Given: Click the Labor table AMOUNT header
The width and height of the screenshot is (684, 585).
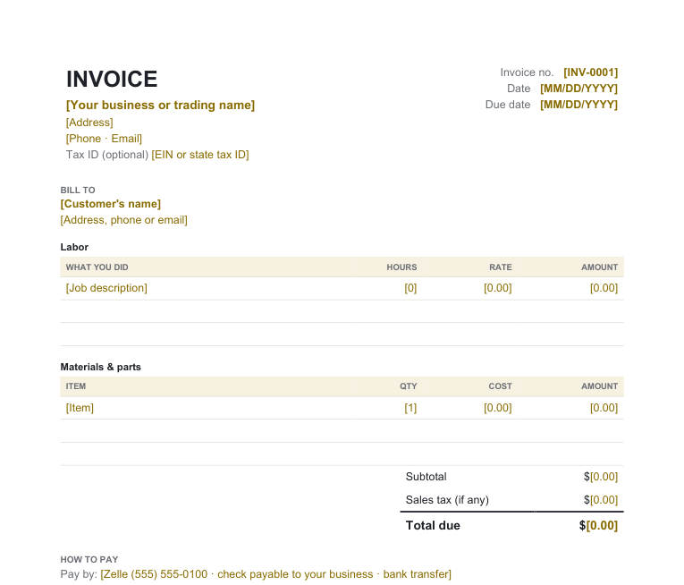Looking at the screenshot, I should [599, 267].
